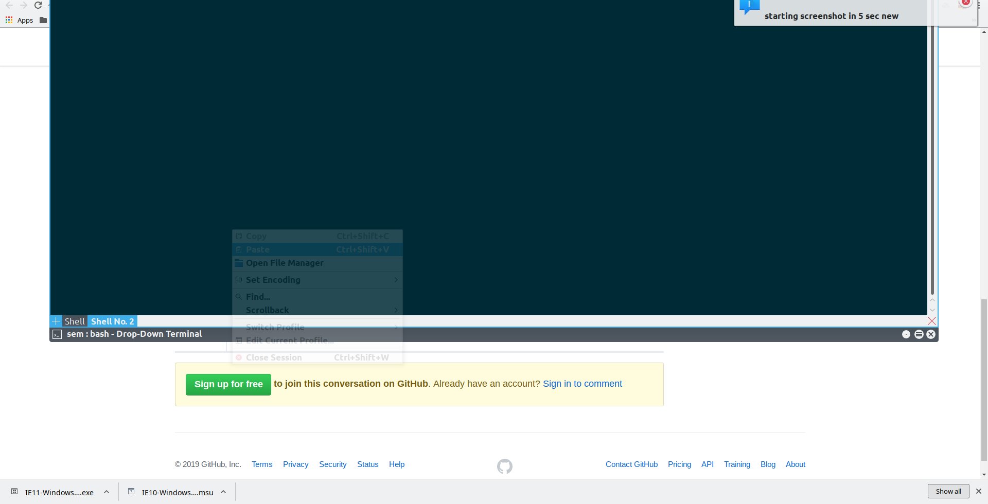Click the icon beside Edit Current Profile
This screenshot has width=988, height=504.
(239, 340)
